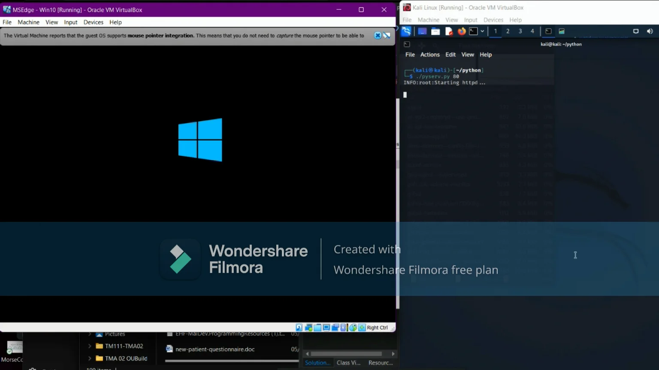Open the terminal File menu
The image size is (659, 370).
pos(410,55)
